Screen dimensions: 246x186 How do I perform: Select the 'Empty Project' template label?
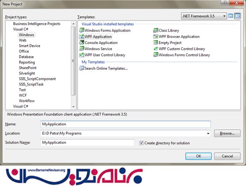click(170, 43)
